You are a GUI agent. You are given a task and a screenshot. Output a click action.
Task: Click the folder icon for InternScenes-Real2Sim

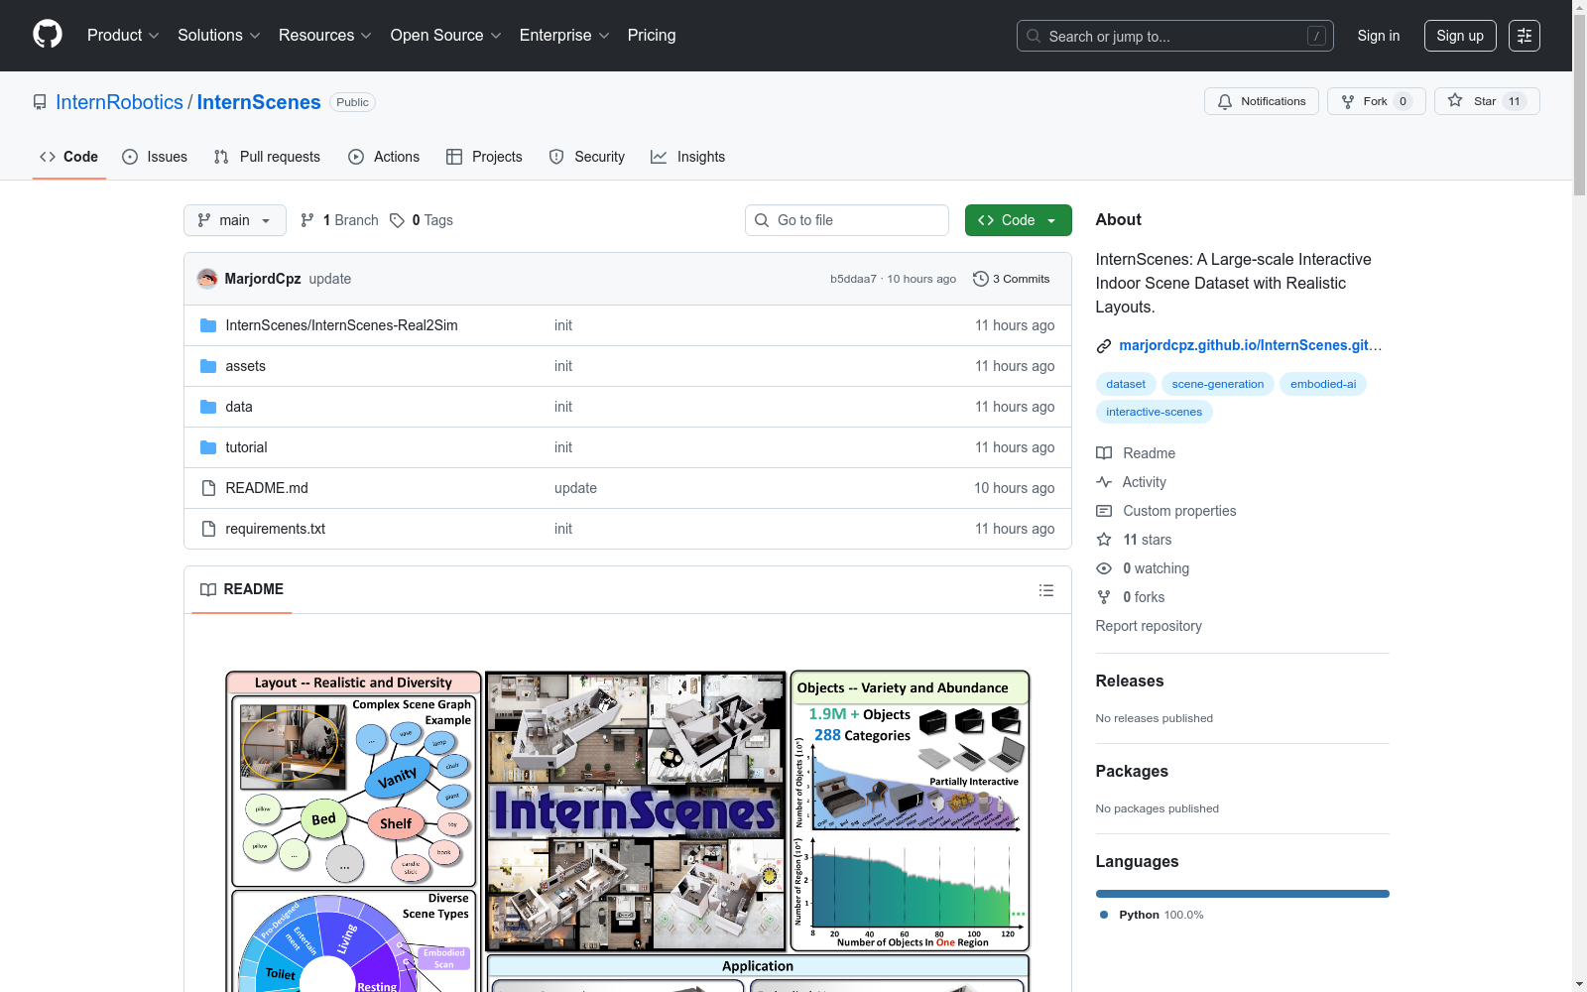tap(208, 325)
